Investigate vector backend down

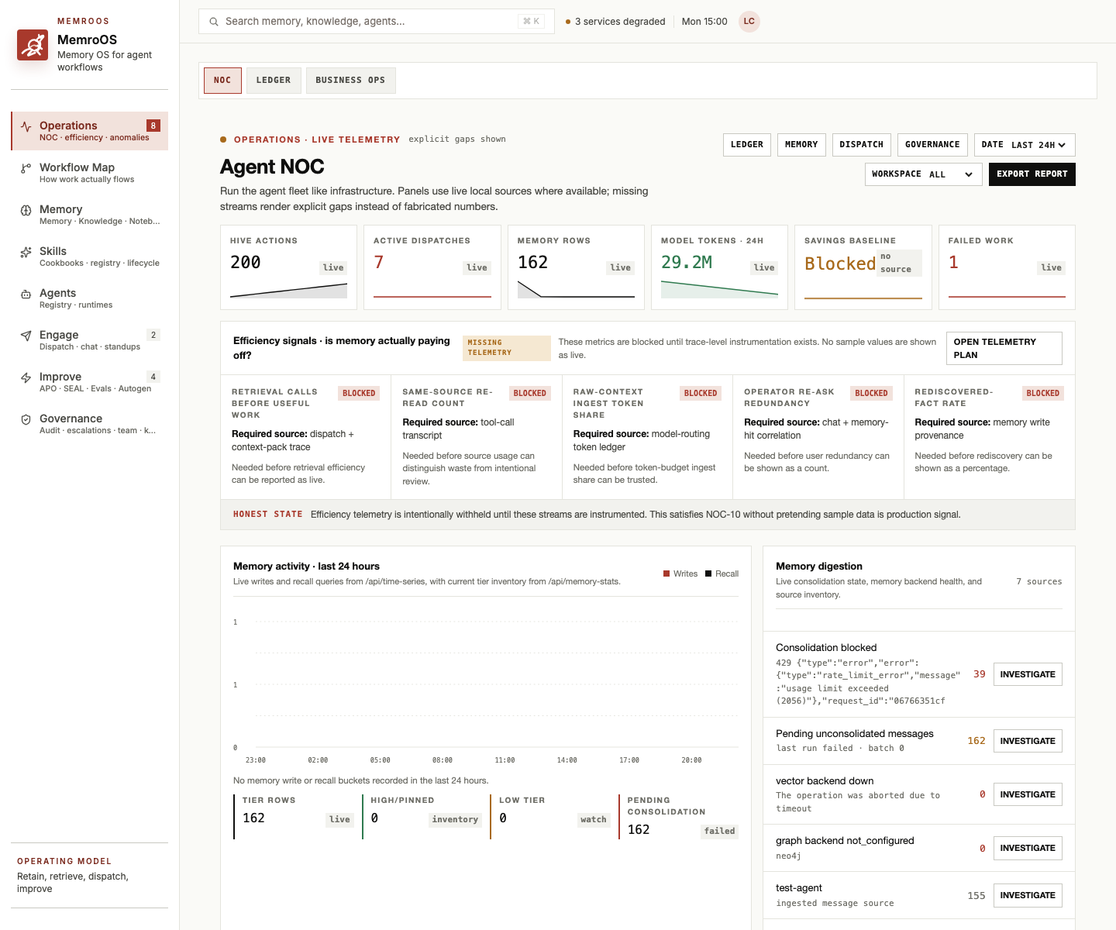click(1028, 794)
